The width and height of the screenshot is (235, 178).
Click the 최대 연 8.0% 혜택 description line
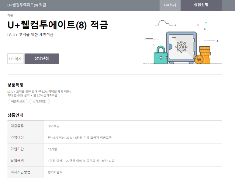[39, 92]
